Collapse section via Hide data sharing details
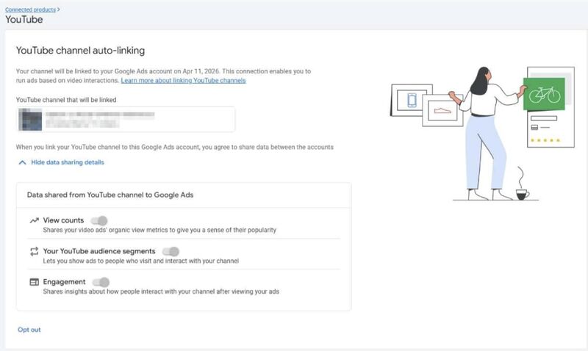The height and width of the screenshot is (351, 588). (x=68, y=162)
